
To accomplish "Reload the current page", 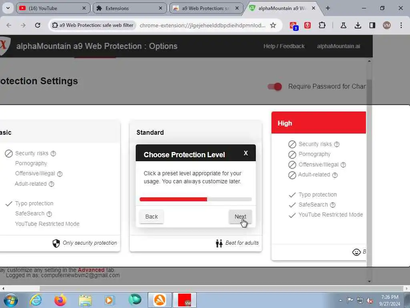I will click(38, 25).
